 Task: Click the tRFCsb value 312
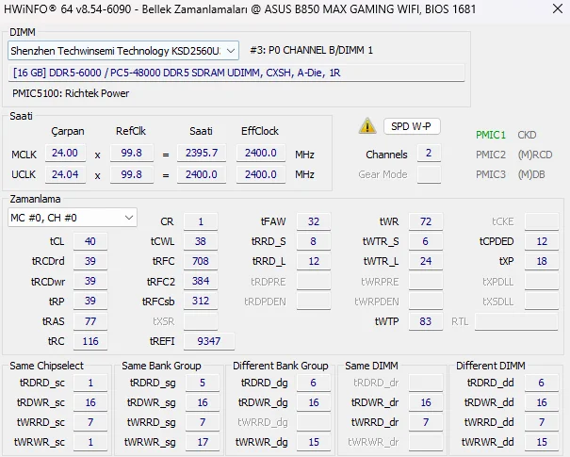click(201, 301)
